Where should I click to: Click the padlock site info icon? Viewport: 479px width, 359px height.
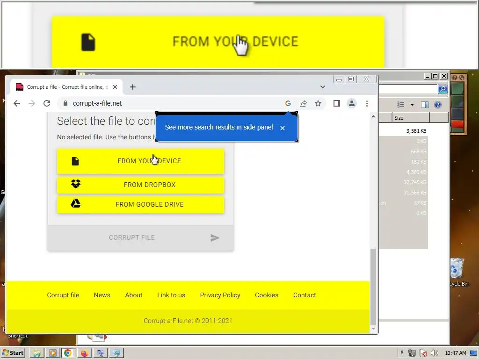click(65, 103)
